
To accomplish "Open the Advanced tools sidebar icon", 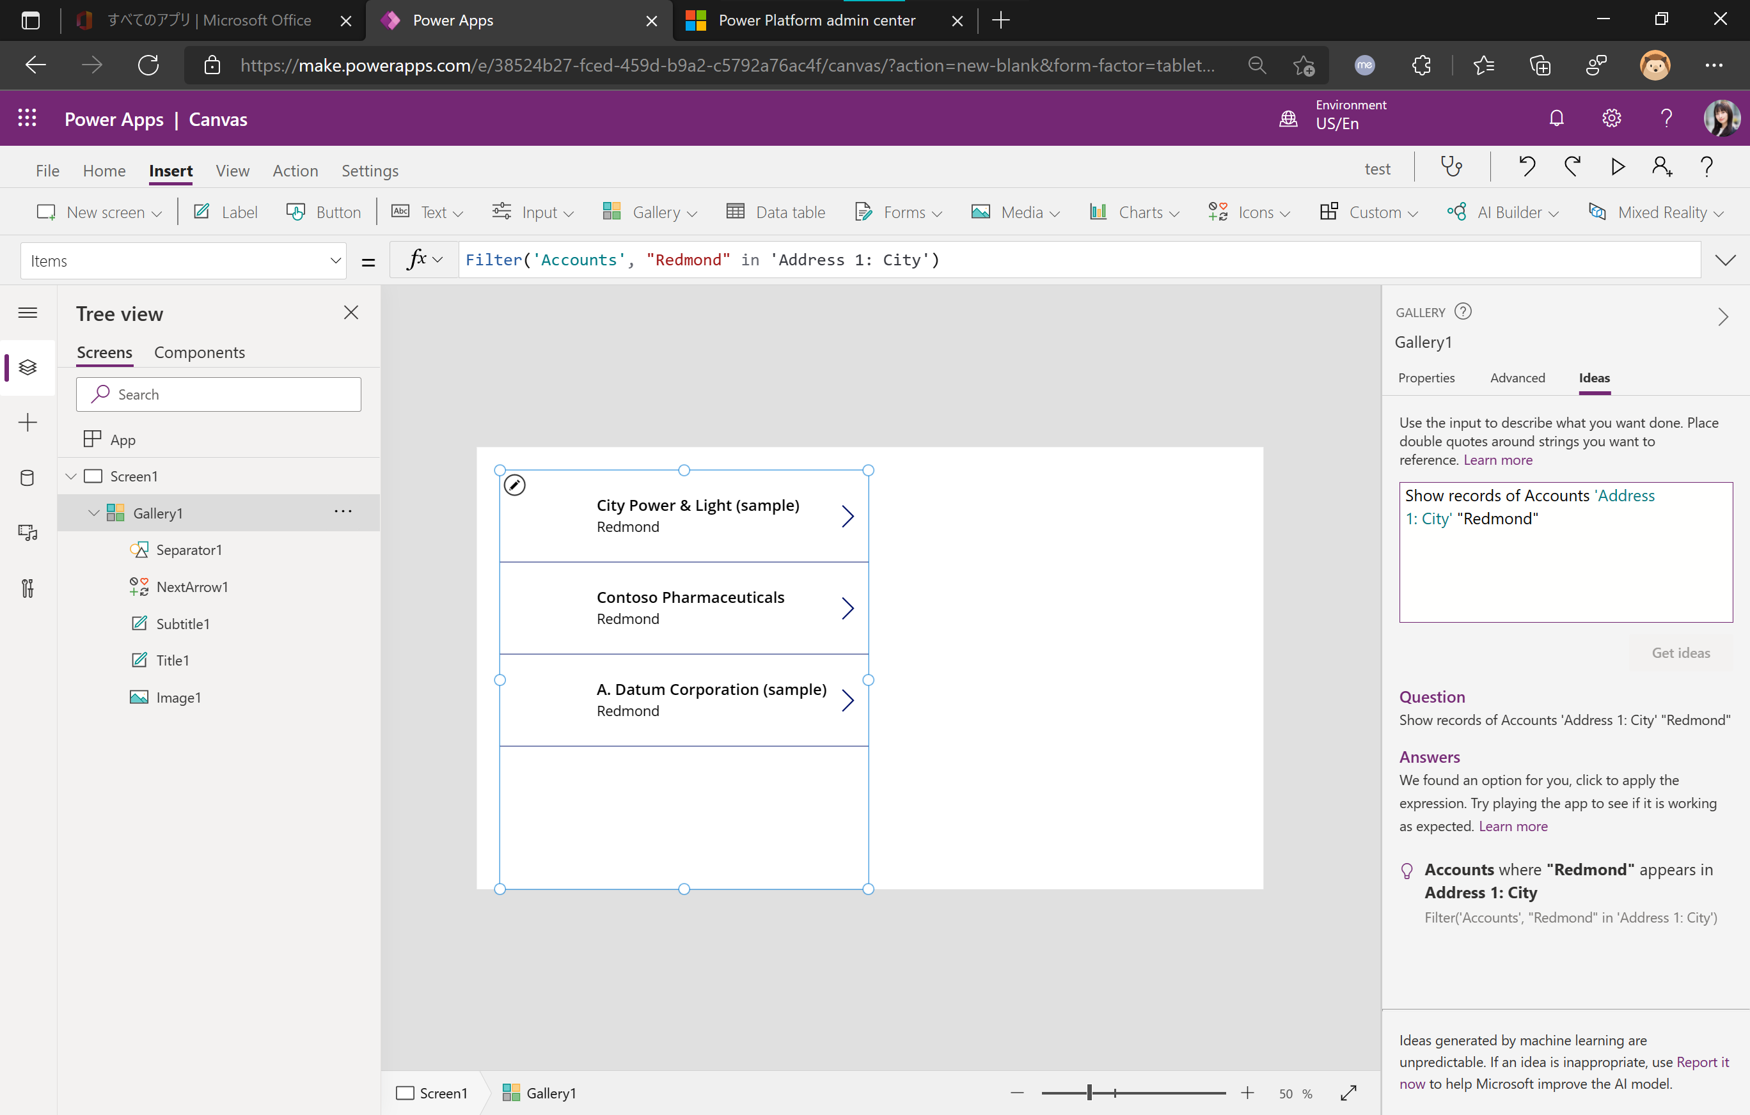I will 28,588.
